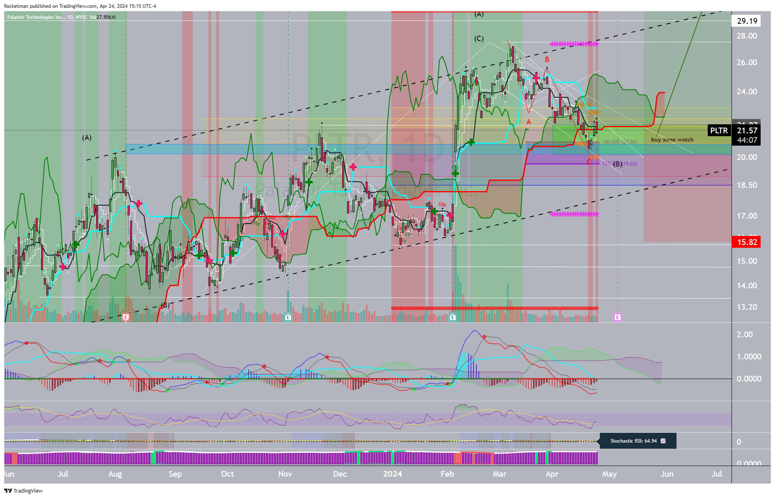Click the red B wave label near April
The height and width of the screenshot is (498, 775).
547,59
